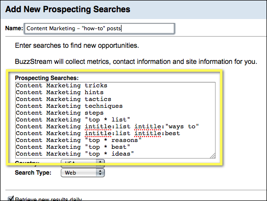Open the Country dropdown showing USA
Screen dimensions: 267x201
tap(83, 161)
